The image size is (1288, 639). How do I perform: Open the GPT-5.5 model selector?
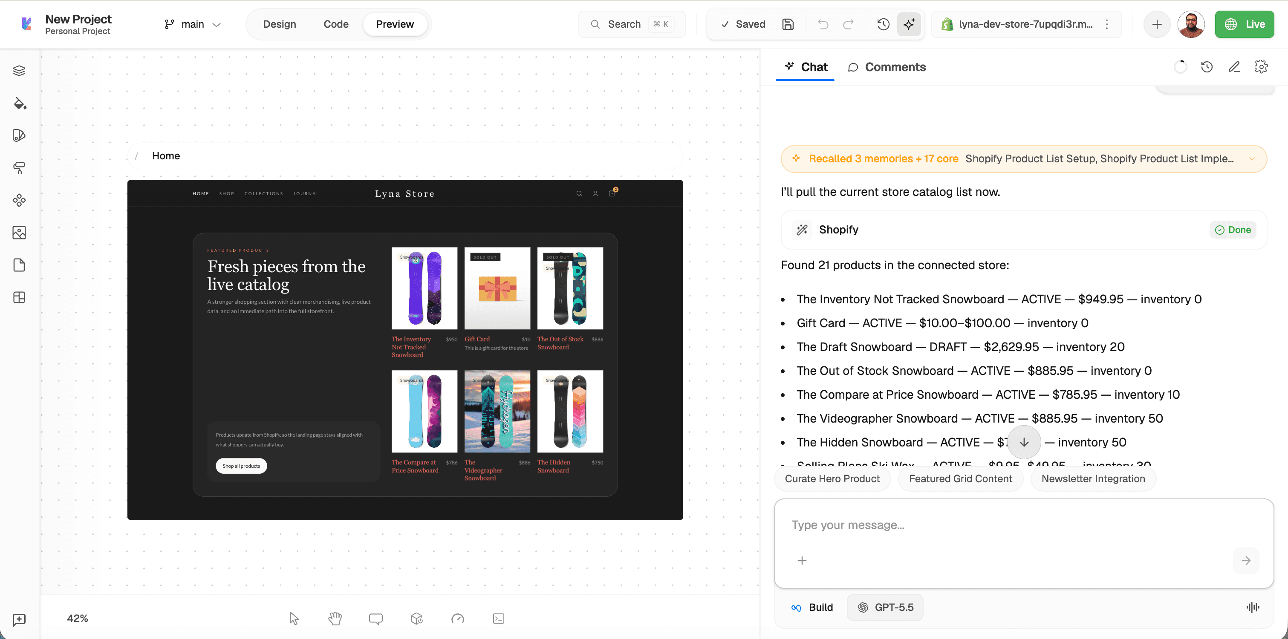(x=885, y=607)
